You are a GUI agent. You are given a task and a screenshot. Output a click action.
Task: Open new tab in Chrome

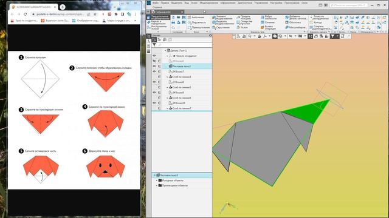click(63, 7)
